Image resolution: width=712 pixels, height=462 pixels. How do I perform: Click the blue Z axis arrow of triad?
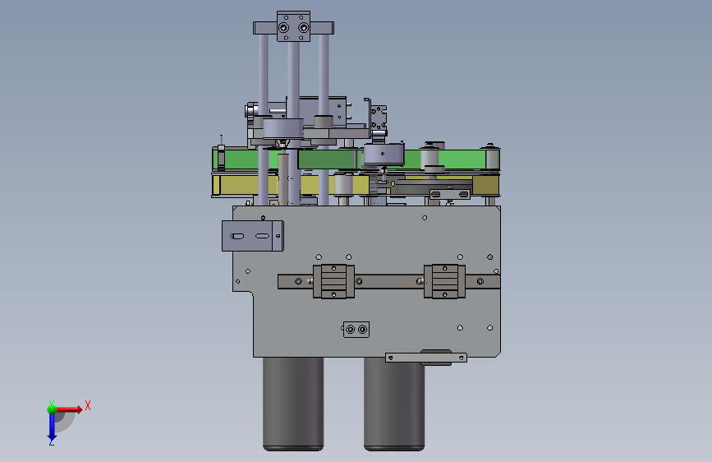tap(52, 427)
